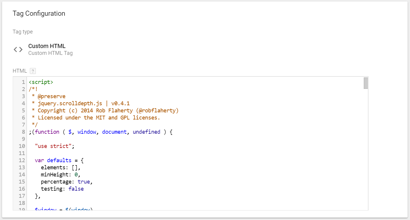410x220 pixels.
Task: Click the Custom HTML tag type name
Action: click(47, 46)
